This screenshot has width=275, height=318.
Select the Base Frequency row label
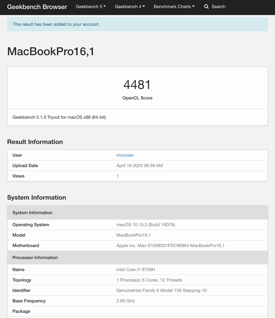coord(29,301)
